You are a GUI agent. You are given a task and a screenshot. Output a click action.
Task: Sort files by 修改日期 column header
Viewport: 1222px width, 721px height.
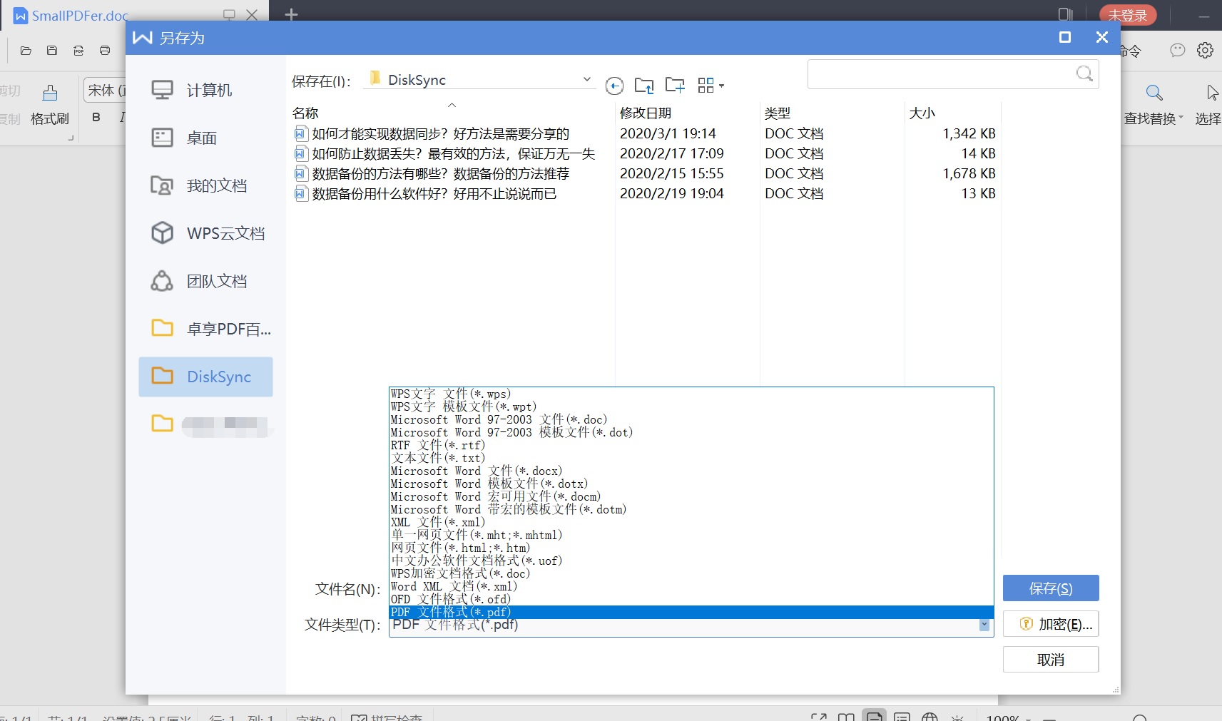point(646,113)
